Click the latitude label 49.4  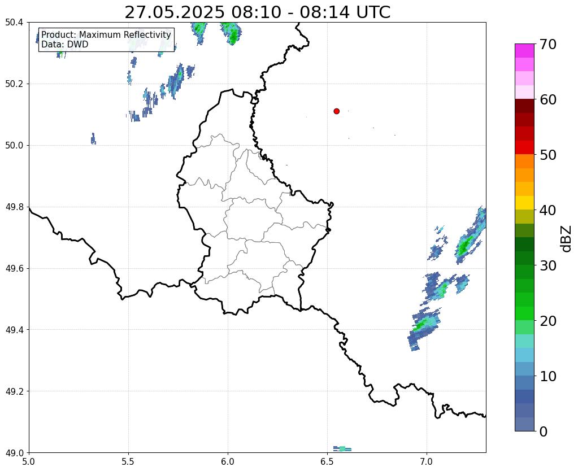point(14,330)
